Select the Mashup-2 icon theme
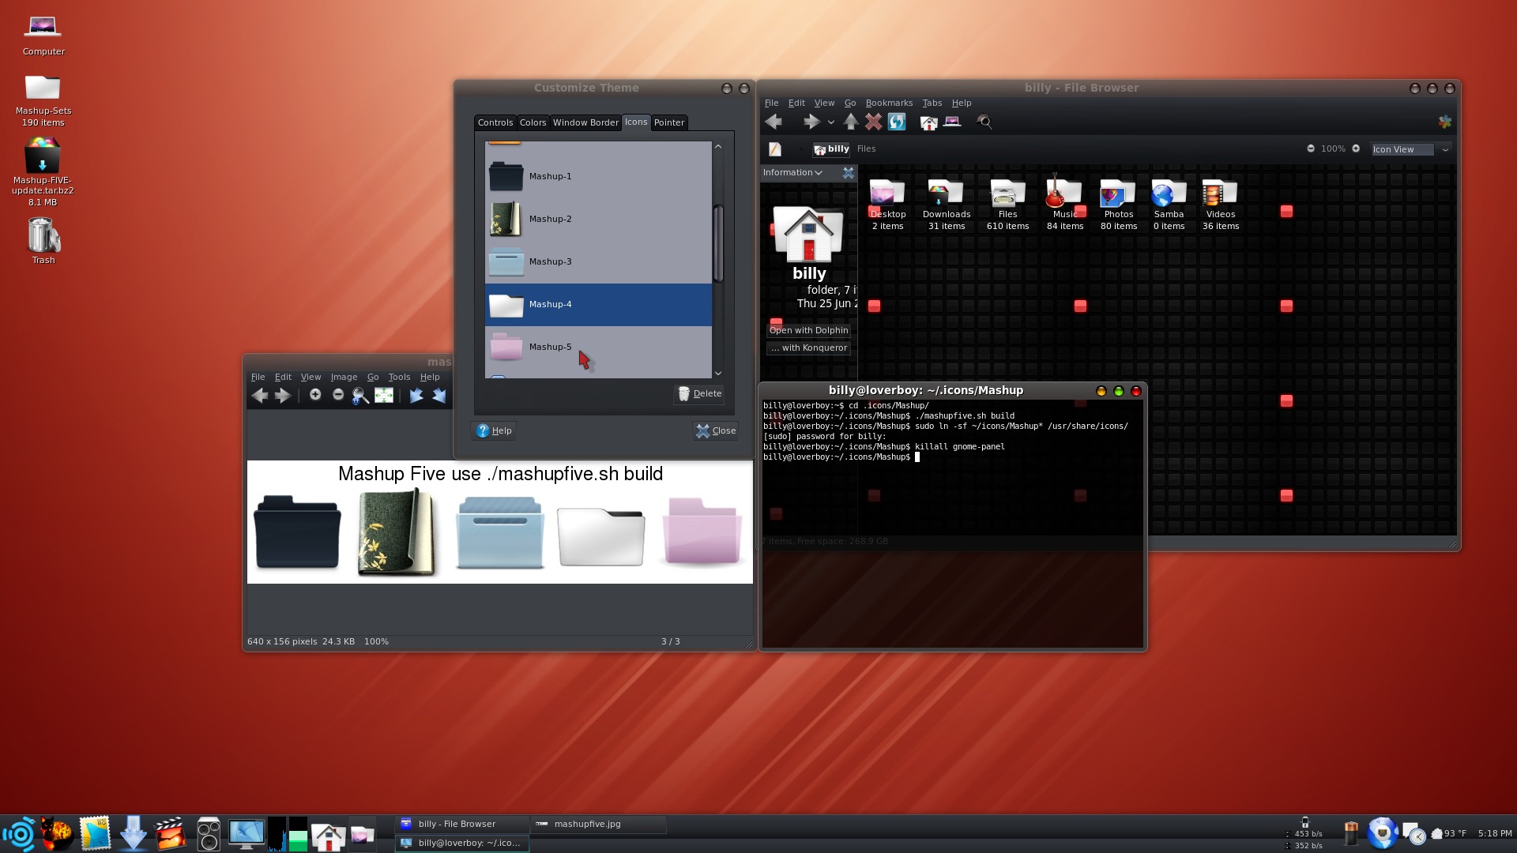This screenshot has width=1517, height=853. [598, 219]
